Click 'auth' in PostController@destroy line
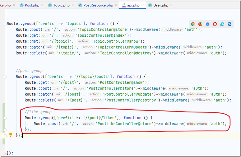Viewport: 241px width, 157px height. 220,100
